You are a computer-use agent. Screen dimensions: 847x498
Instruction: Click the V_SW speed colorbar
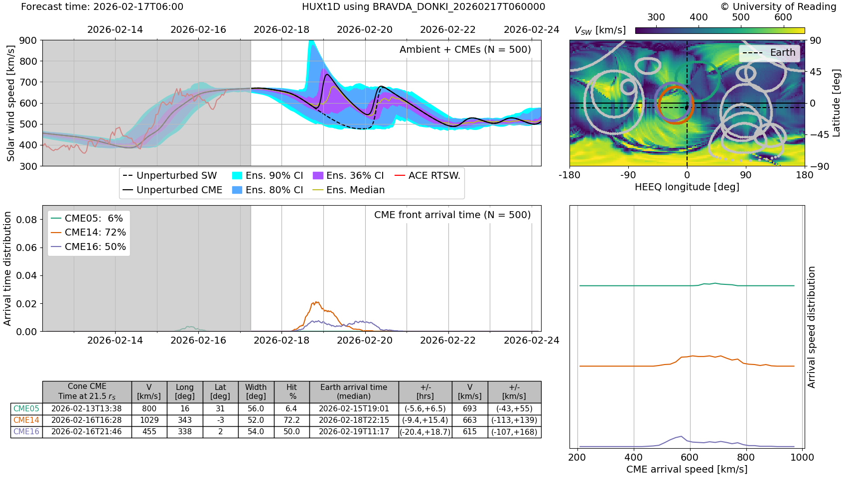coord(719,30)
